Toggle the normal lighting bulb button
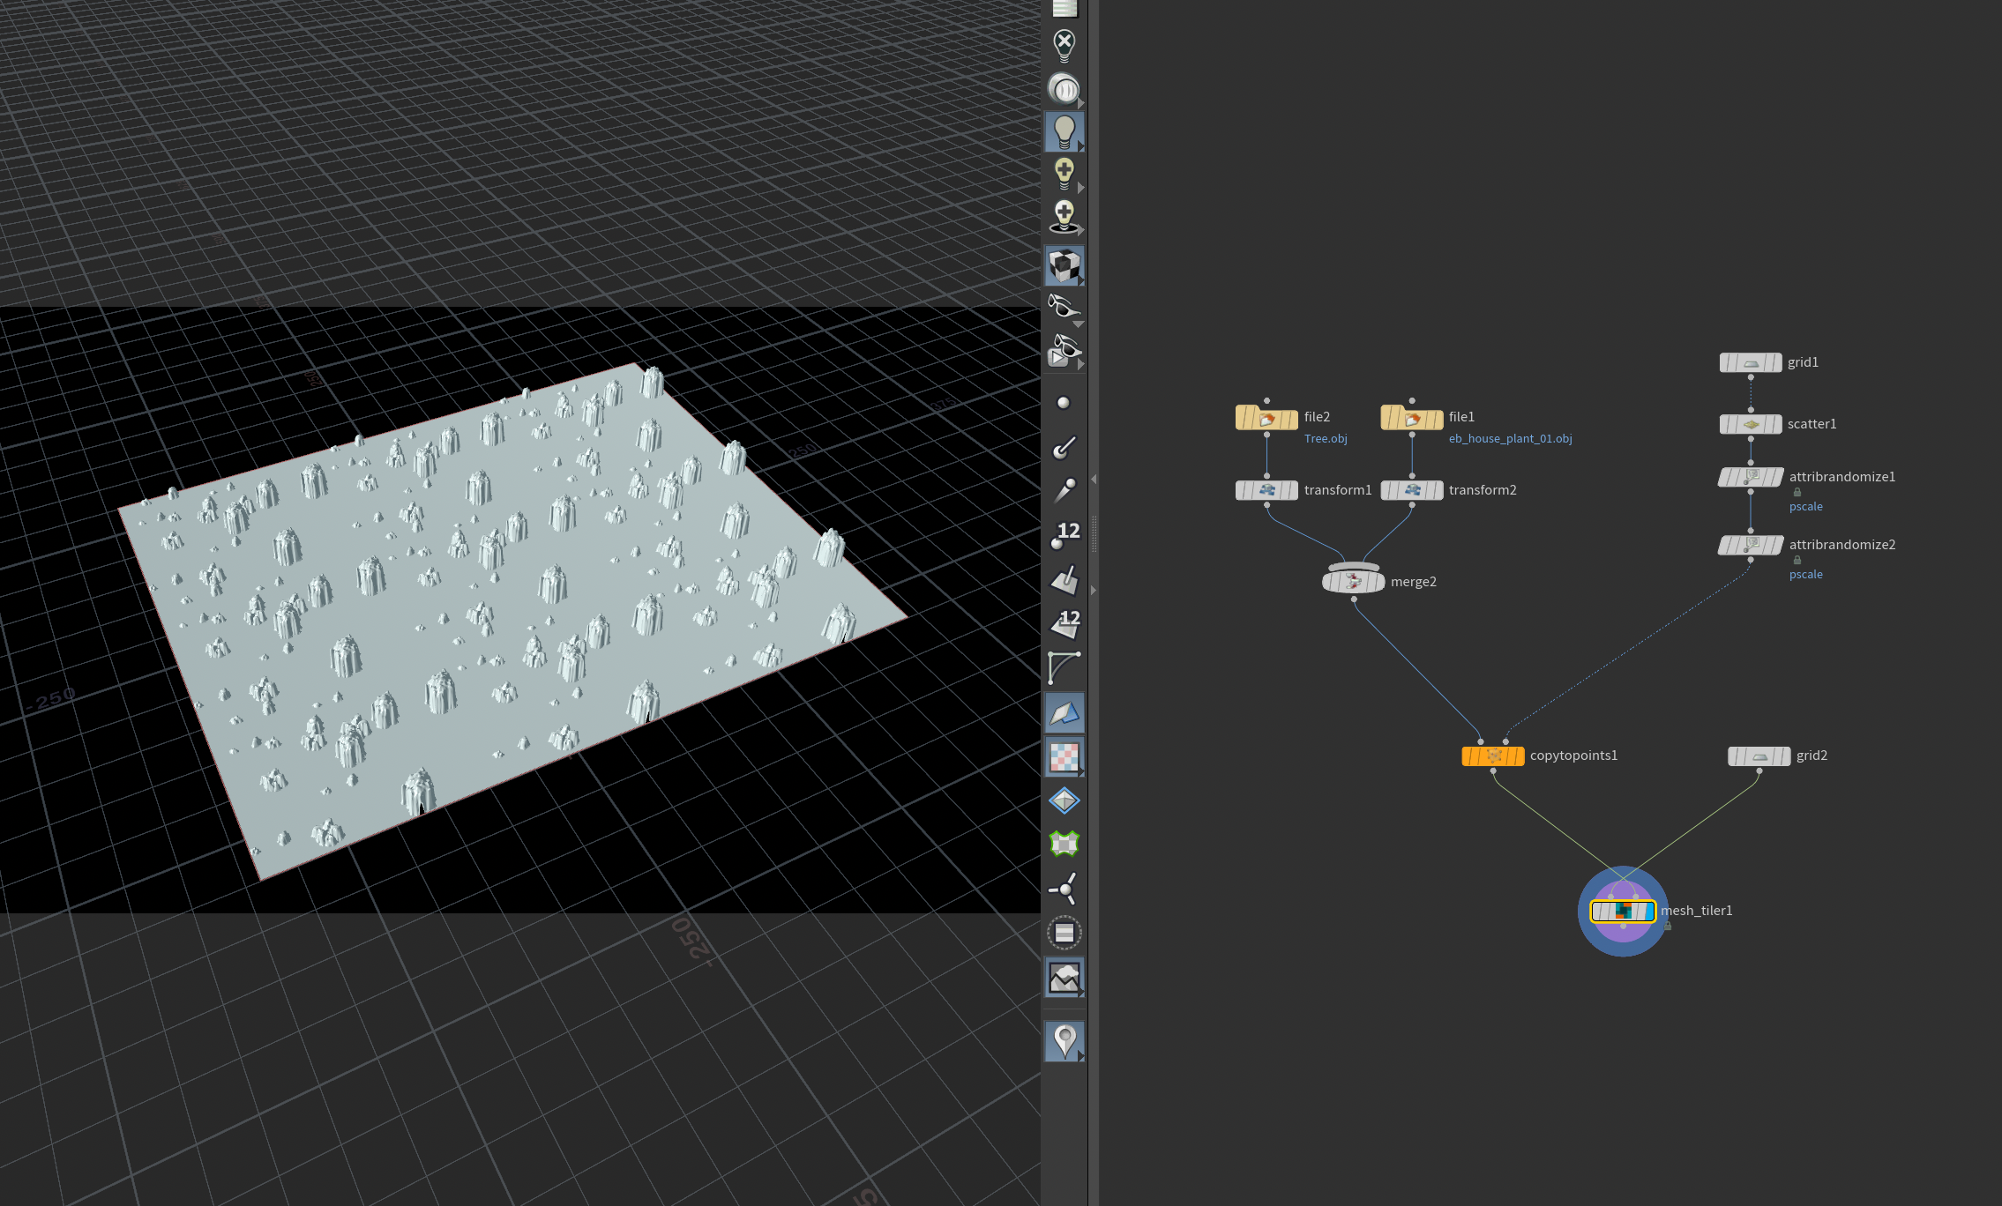The image size is (2002, 1206). pyautogui.click(x=1064, y=132)
